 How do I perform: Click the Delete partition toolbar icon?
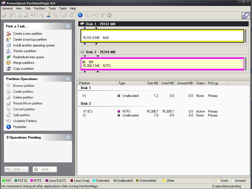point(26,15)
